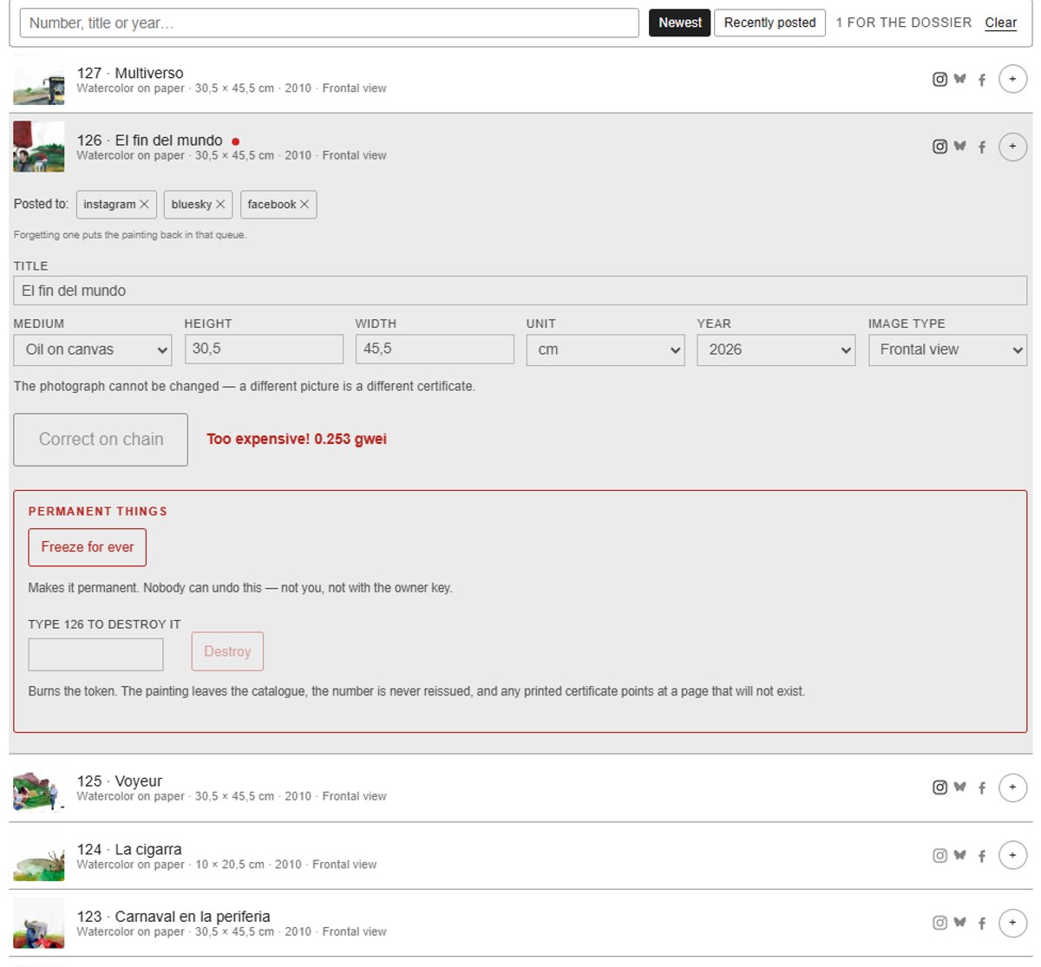Click Bluesky icon in El fin del mundo row
This screenshot has width=1041, height=967.
point(959,147)
